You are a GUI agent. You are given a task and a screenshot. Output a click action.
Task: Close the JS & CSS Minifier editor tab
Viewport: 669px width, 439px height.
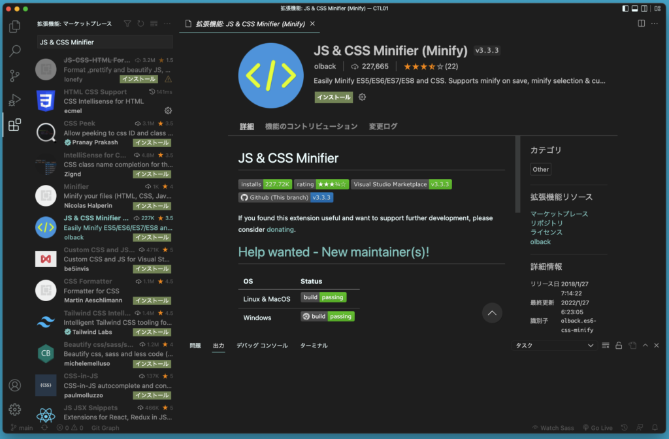click(312, 24)
